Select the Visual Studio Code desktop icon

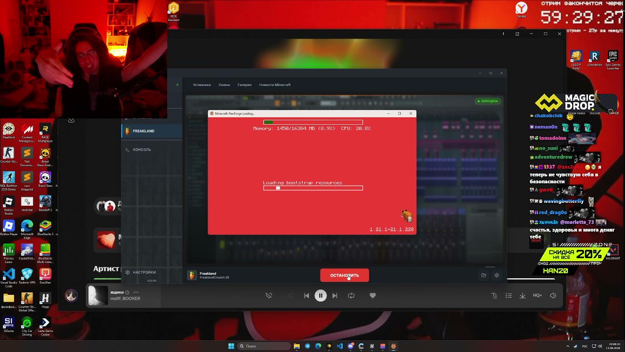point(8,278)
